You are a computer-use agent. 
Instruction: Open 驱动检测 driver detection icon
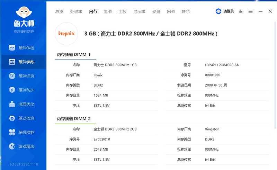coord(12,118)
